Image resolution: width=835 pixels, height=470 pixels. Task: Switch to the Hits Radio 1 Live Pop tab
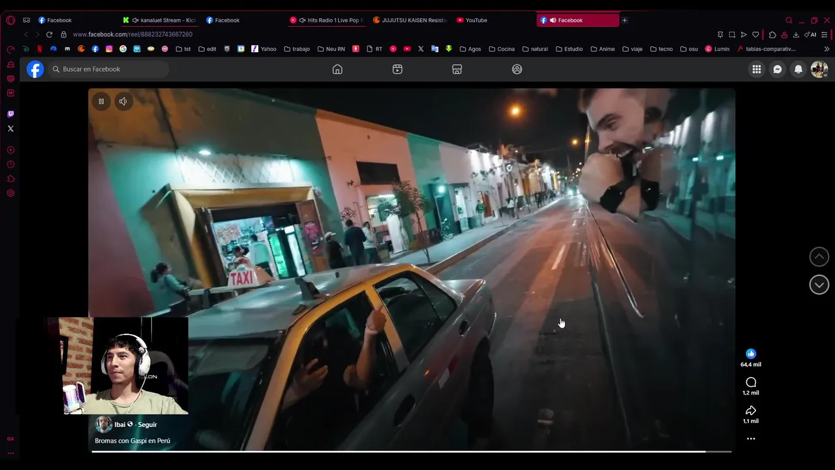[327, 20]
